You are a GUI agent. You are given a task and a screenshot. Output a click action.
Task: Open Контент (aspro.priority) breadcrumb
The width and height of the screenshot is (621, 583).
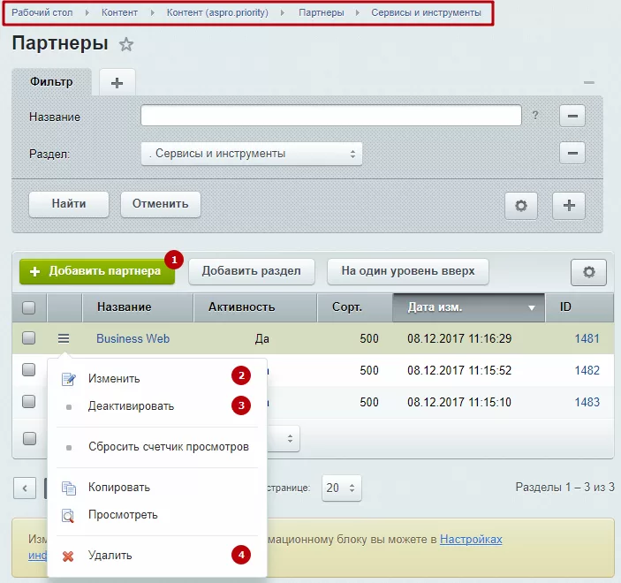217,12
